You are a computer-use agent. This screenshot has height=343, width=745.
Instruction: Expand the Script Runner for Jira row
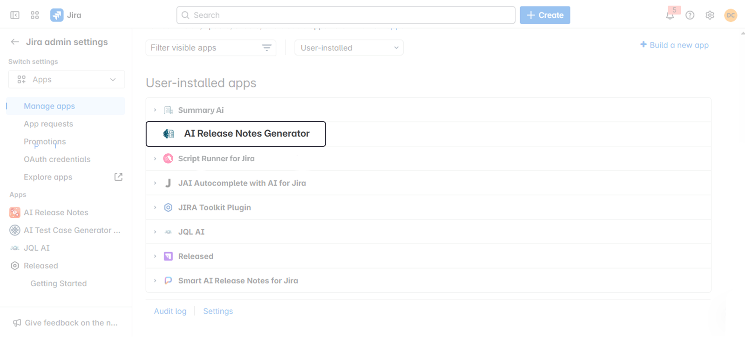155,159
